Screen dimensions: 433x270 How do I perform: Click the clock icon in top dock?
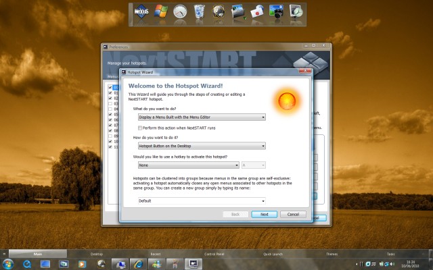point(179,11)
